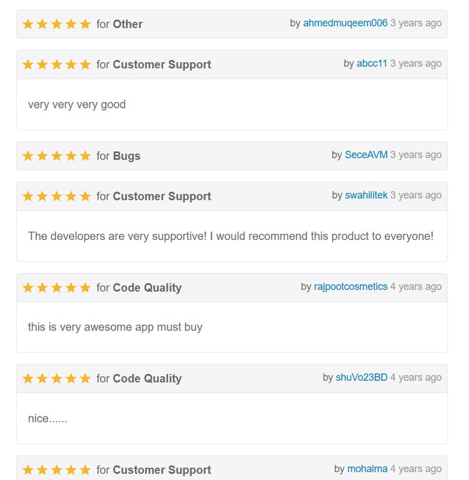The image size is (469, 480).
Task: Open the SeceAVM user link
Action: point(366,155)
